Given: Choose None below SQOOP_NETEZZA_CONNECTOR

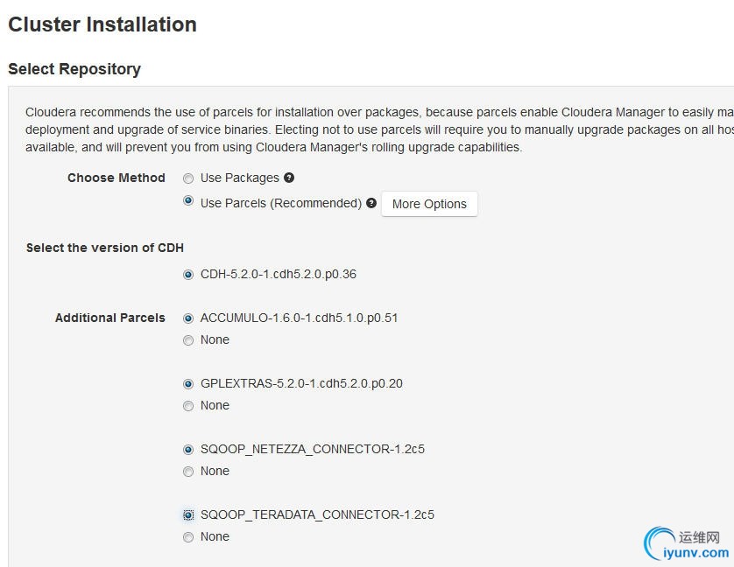Looking at the screenshot, I should click(x=188, y=472).
